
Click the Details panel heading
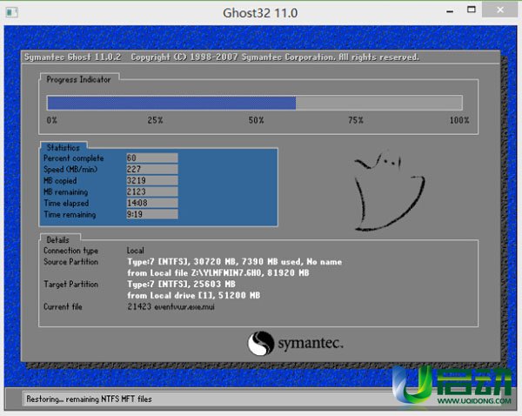point(58,240)
